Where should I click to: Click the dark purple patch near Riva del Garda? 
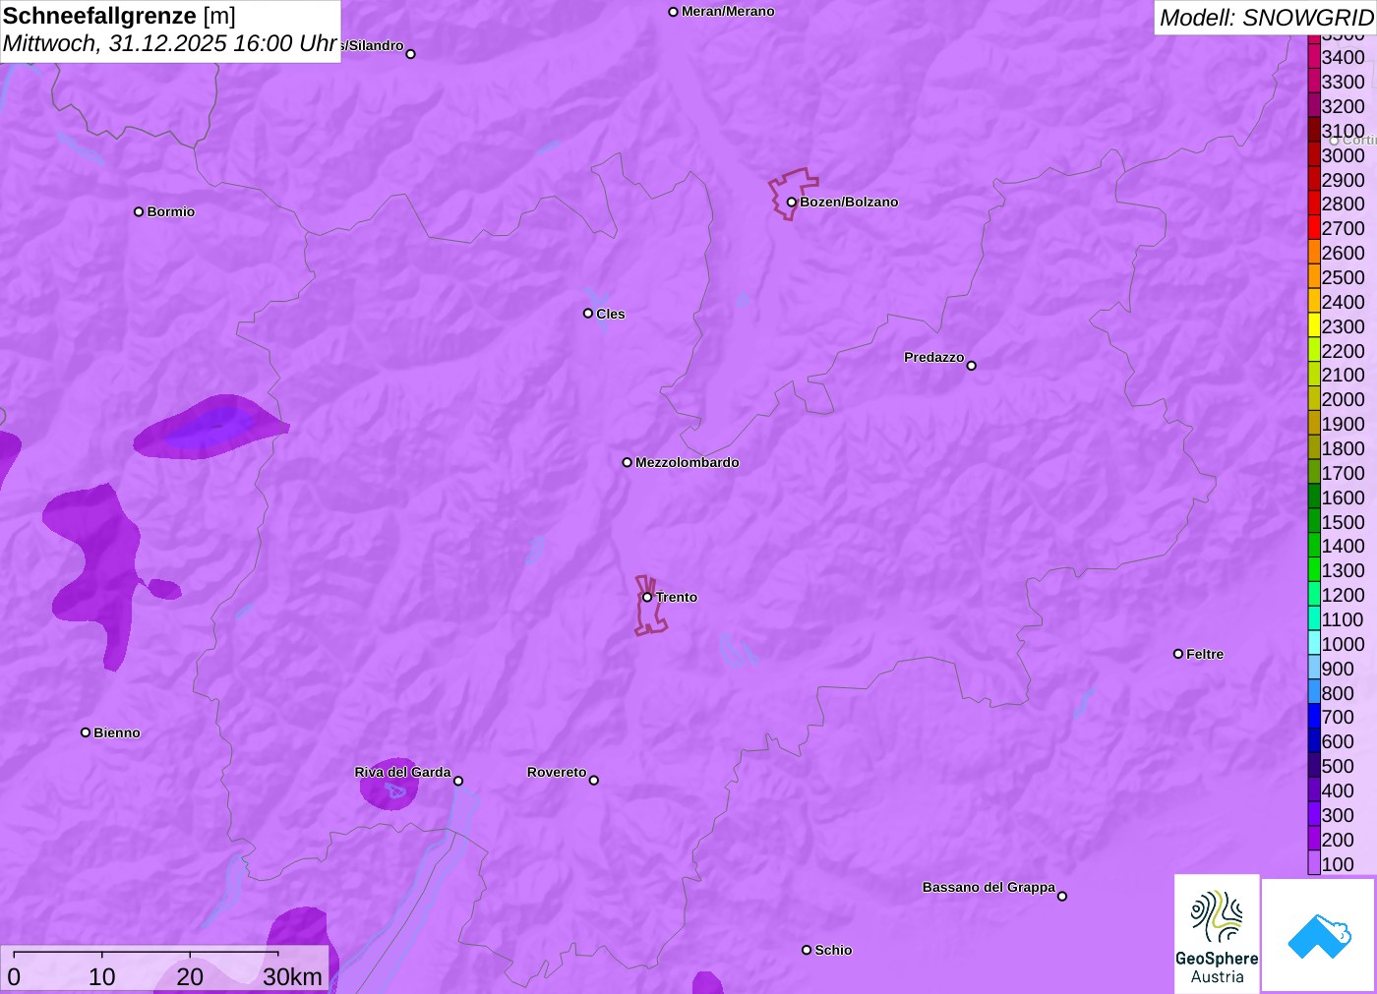pos(389,786)
